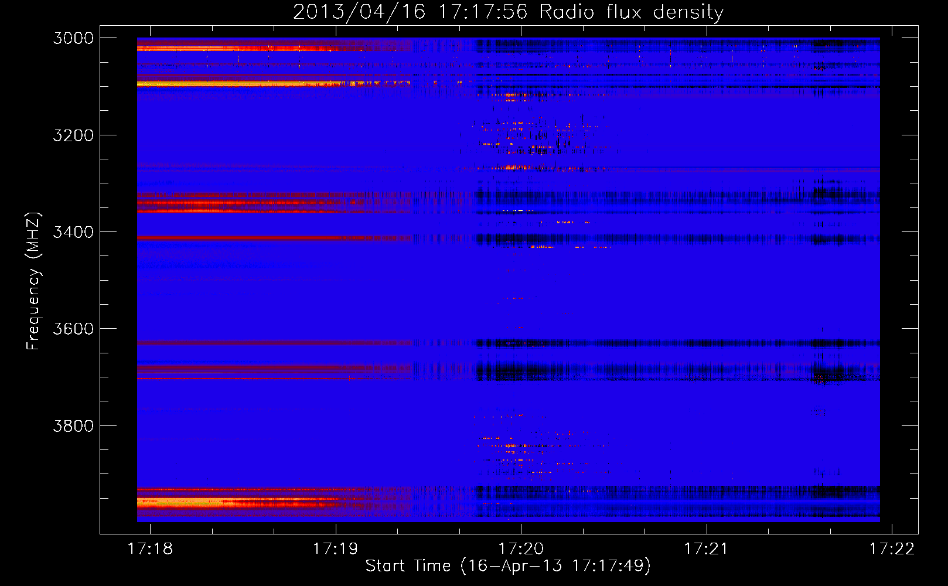Click the 'Start Time (16-Apr-13 17:17:49)' axis label
This screenshot has height=586, width=948.
(x=508, y=566)
